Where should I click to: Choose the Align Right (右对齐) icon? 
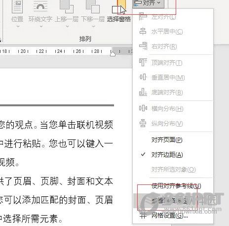(143, 46)
